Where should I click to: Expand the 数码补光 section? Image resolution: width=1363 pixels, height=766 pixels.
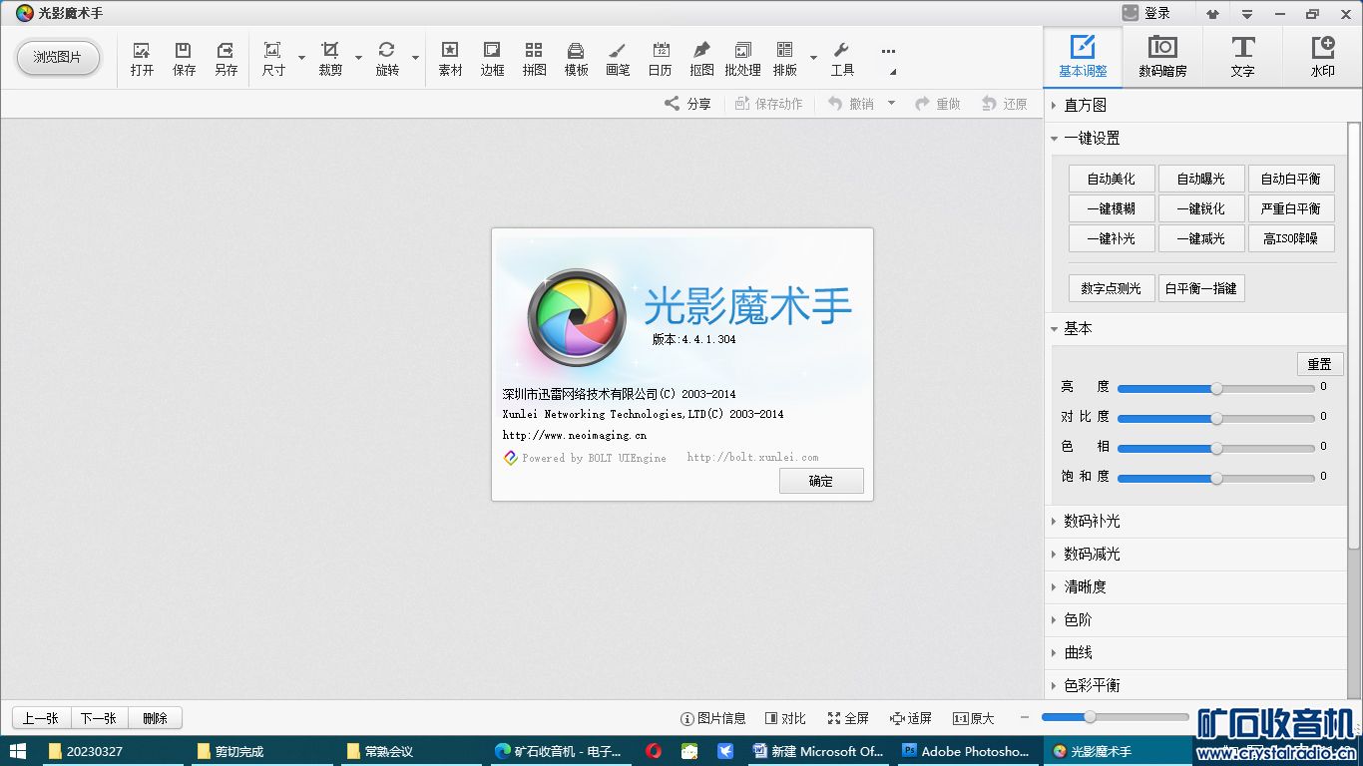click(1092, 521)
